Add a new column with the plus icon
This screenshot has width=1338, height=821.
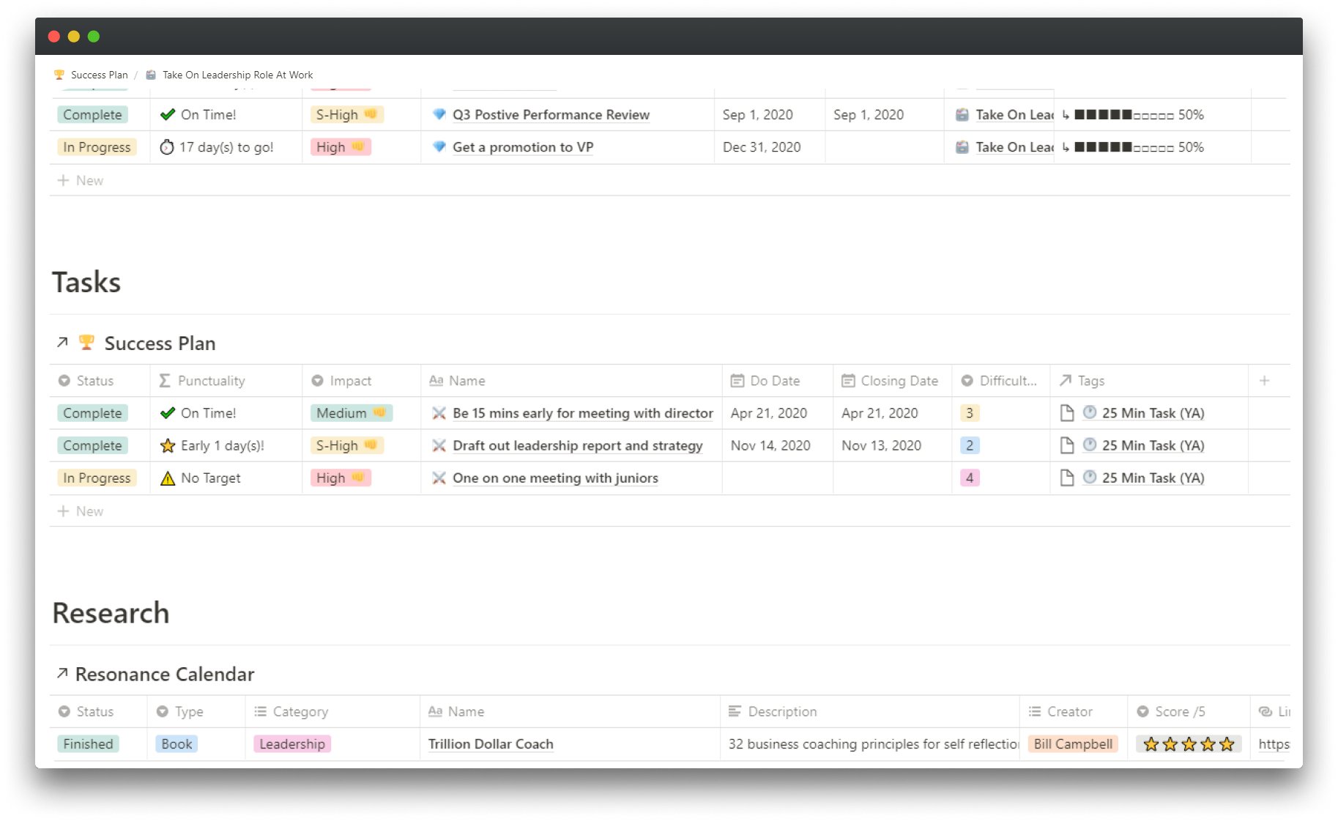pos(1264,380)
